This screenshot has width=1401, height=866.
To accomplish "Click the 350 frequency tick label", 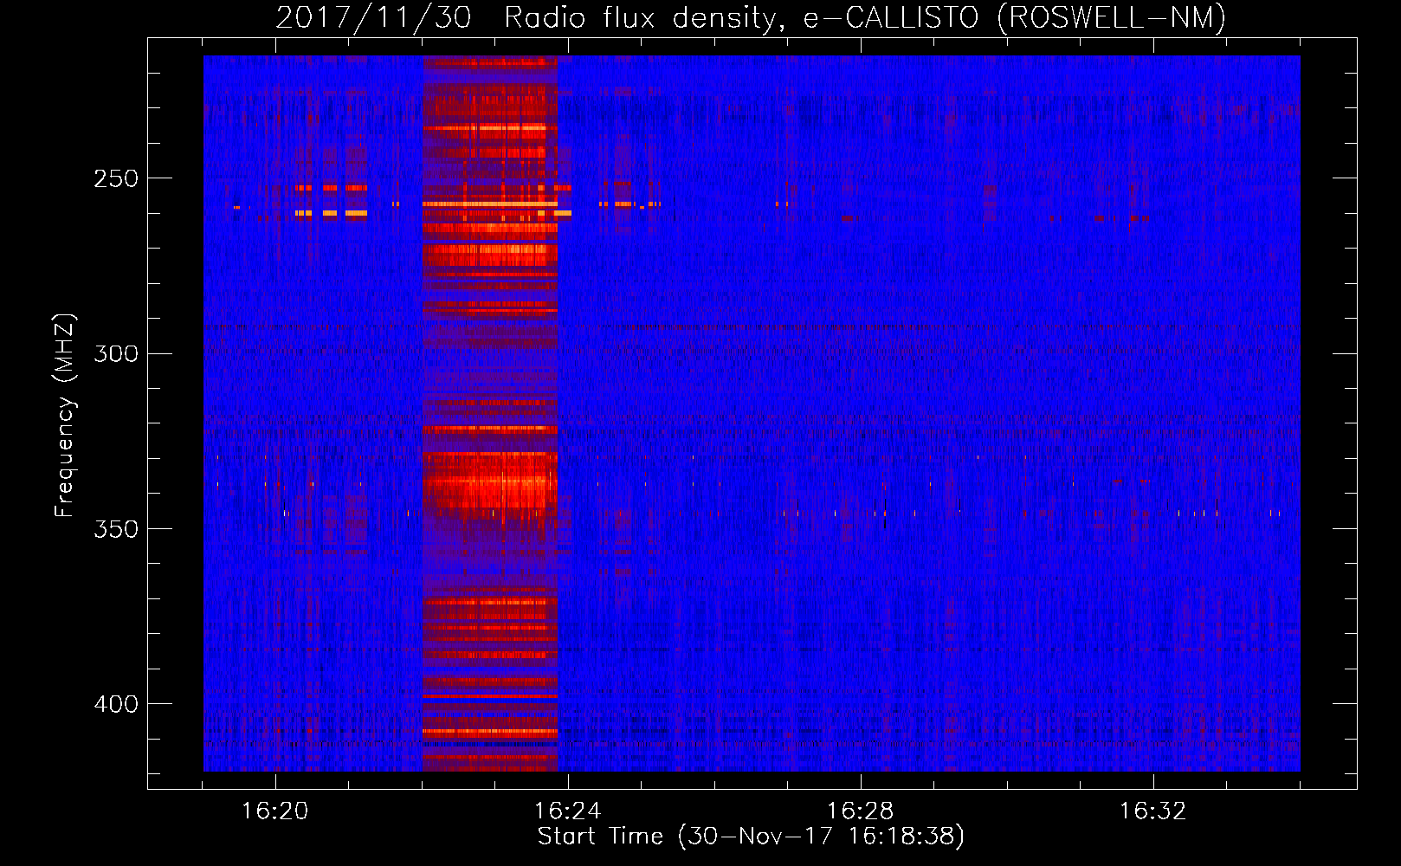I will (116, 529).
